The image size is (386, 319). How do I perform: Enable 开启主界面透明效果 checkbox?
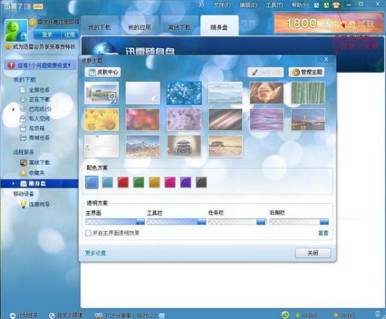(x=88, y=233)
